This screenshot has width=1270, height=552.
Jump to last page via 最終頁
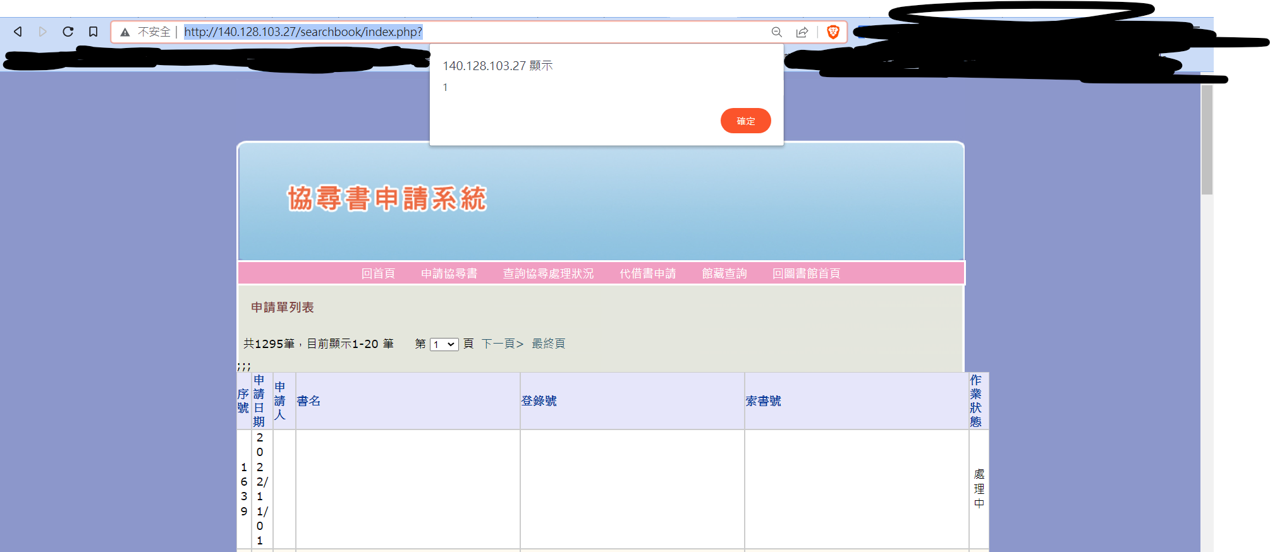click(x=549, y=344)
